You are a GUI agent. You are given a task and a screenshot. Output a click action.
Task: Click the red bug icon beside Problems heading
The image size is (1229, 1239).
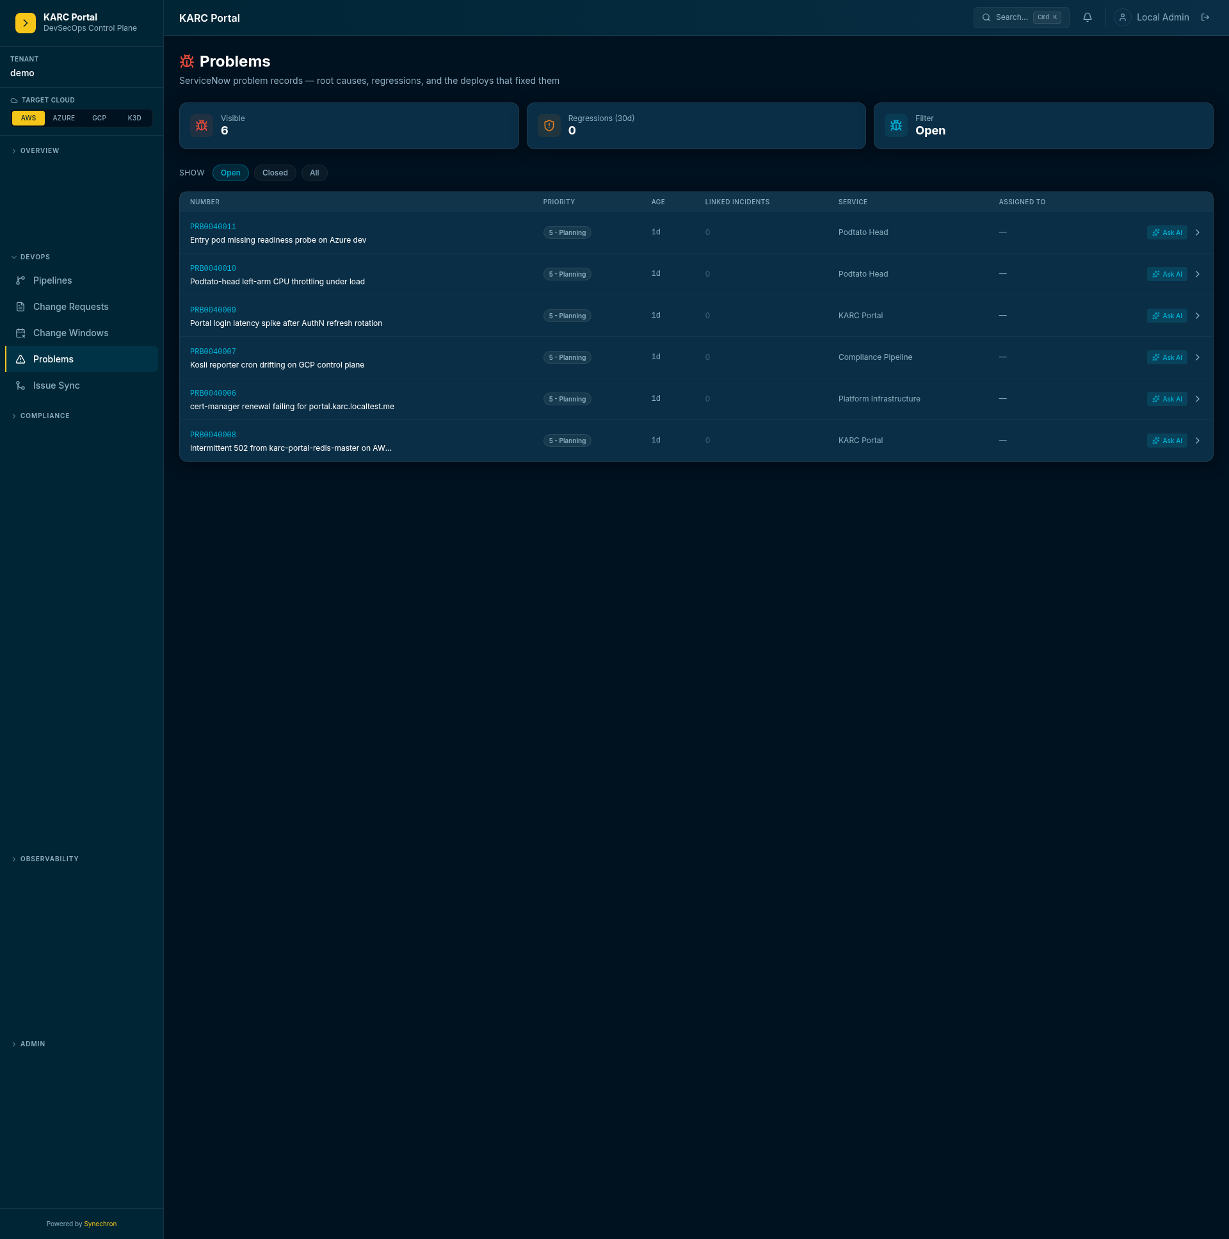[186, 61]
